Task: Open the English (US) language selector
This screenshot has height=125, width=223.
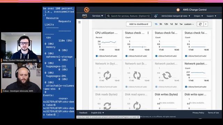Action: pos(98,112)
